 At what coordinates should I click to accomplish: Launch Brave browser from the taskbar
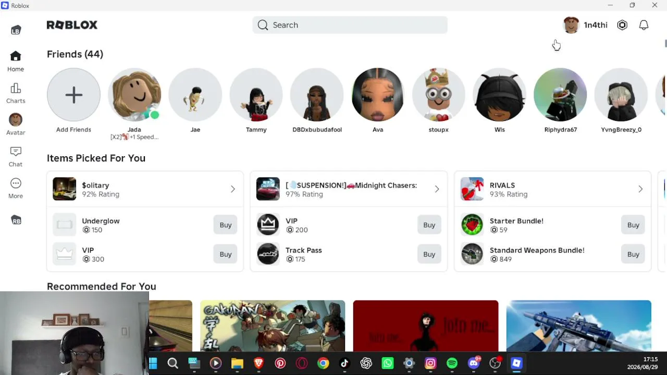pyautogui.click(x=258, y=363)
